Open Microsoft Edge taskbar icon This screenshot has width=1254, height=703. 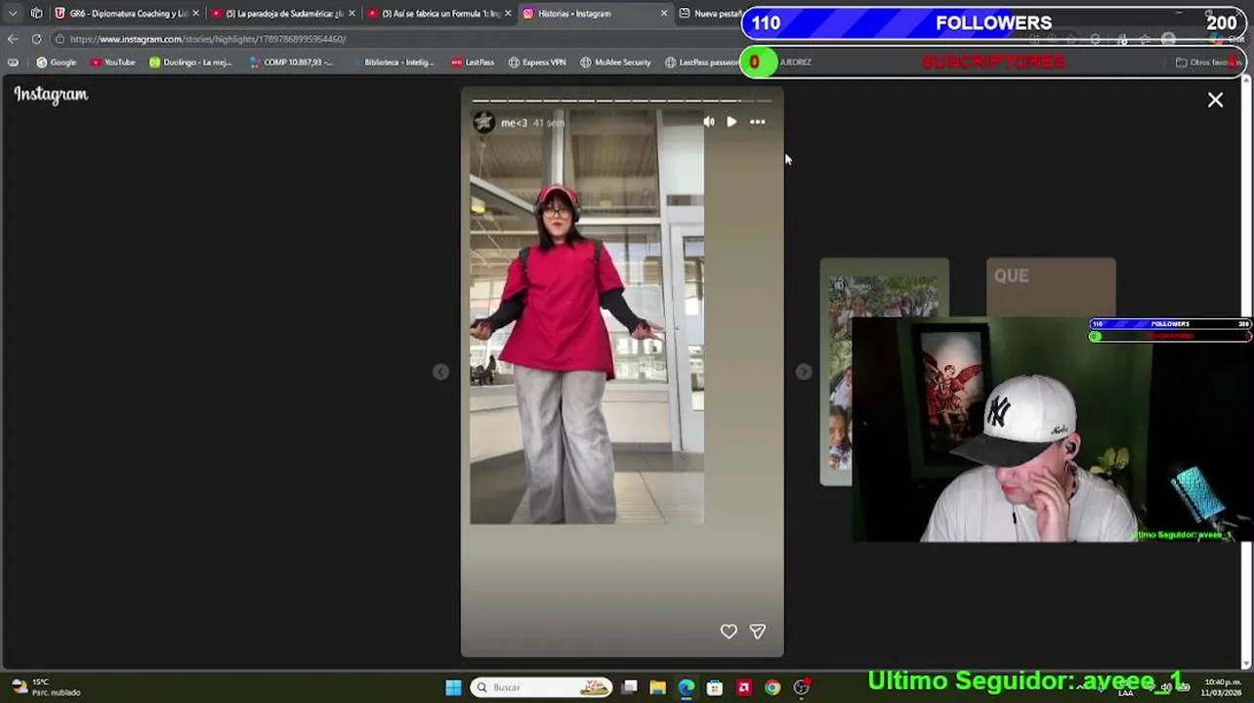tap(687, 687)
